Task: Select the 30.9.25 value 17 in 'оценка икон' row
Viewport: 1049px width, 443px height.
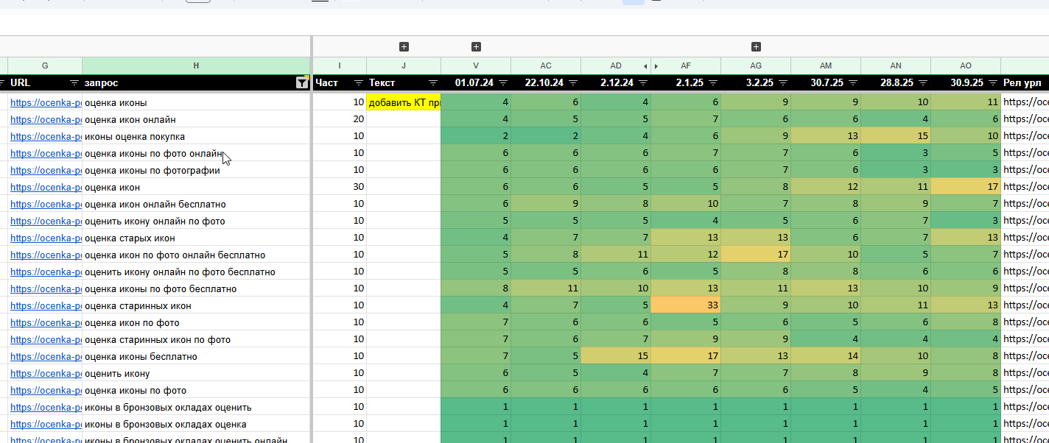Action: tap(966, 187)
